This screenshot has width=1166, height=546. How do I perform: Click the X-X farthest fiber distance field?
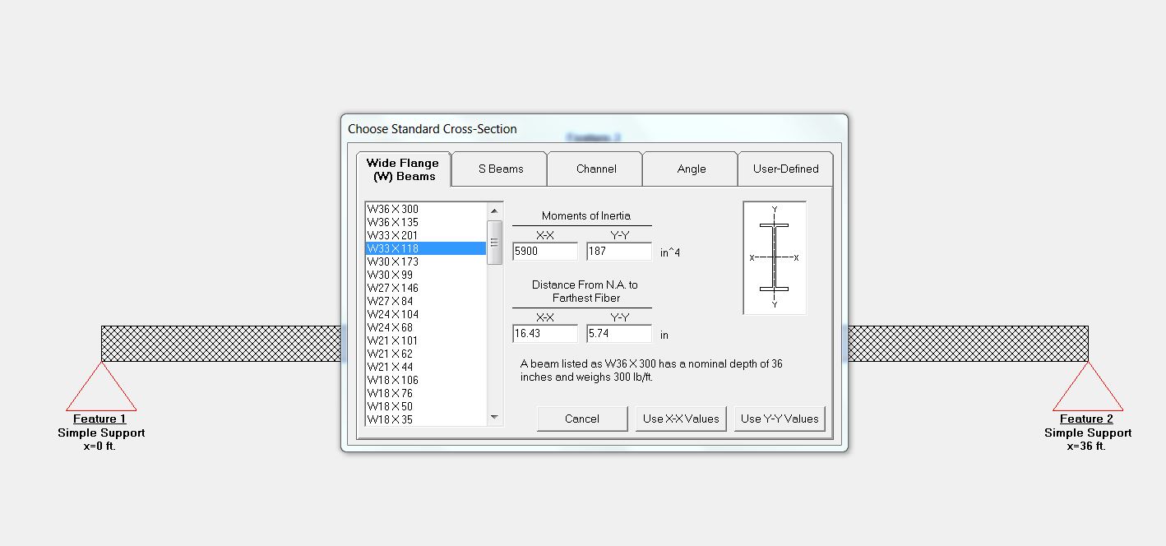point(544,334)
